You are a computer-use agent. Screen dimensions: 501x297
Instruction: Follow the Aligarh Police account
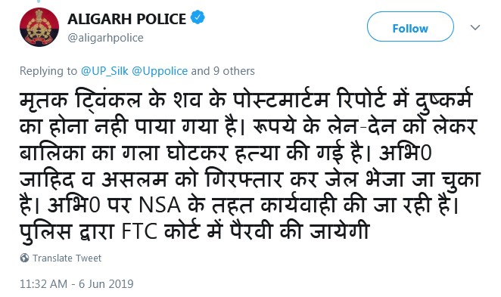[x=410, y=26]
